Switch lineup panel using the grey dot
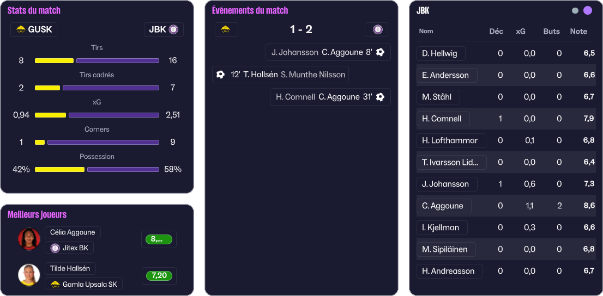This screenshot has height=296, width=603. [575, 10]
